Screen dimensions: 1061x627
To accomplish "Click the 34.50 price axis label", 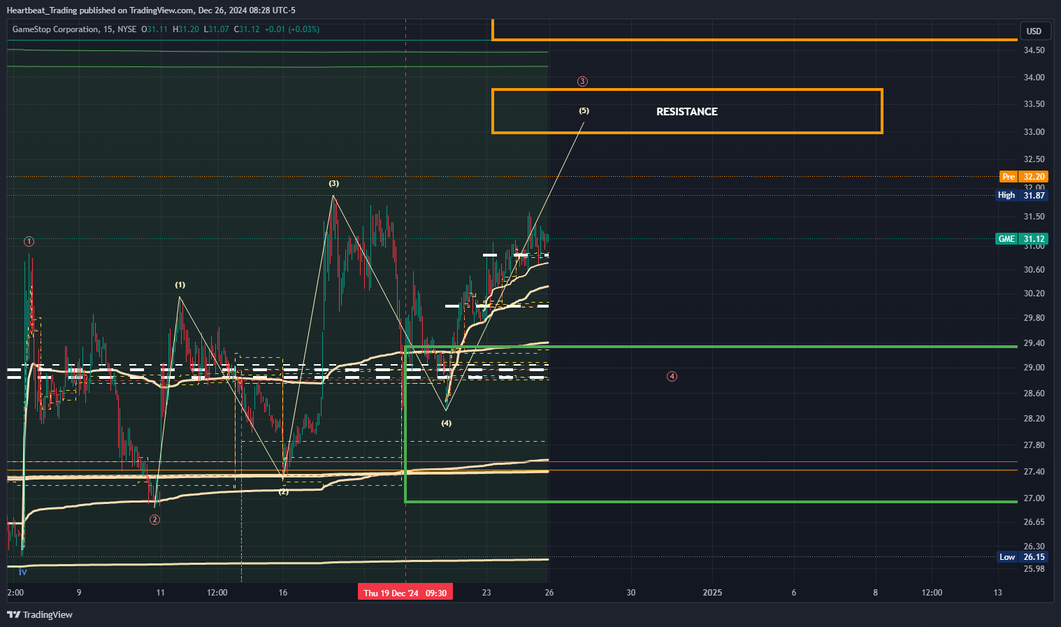I will [1034, 50].
